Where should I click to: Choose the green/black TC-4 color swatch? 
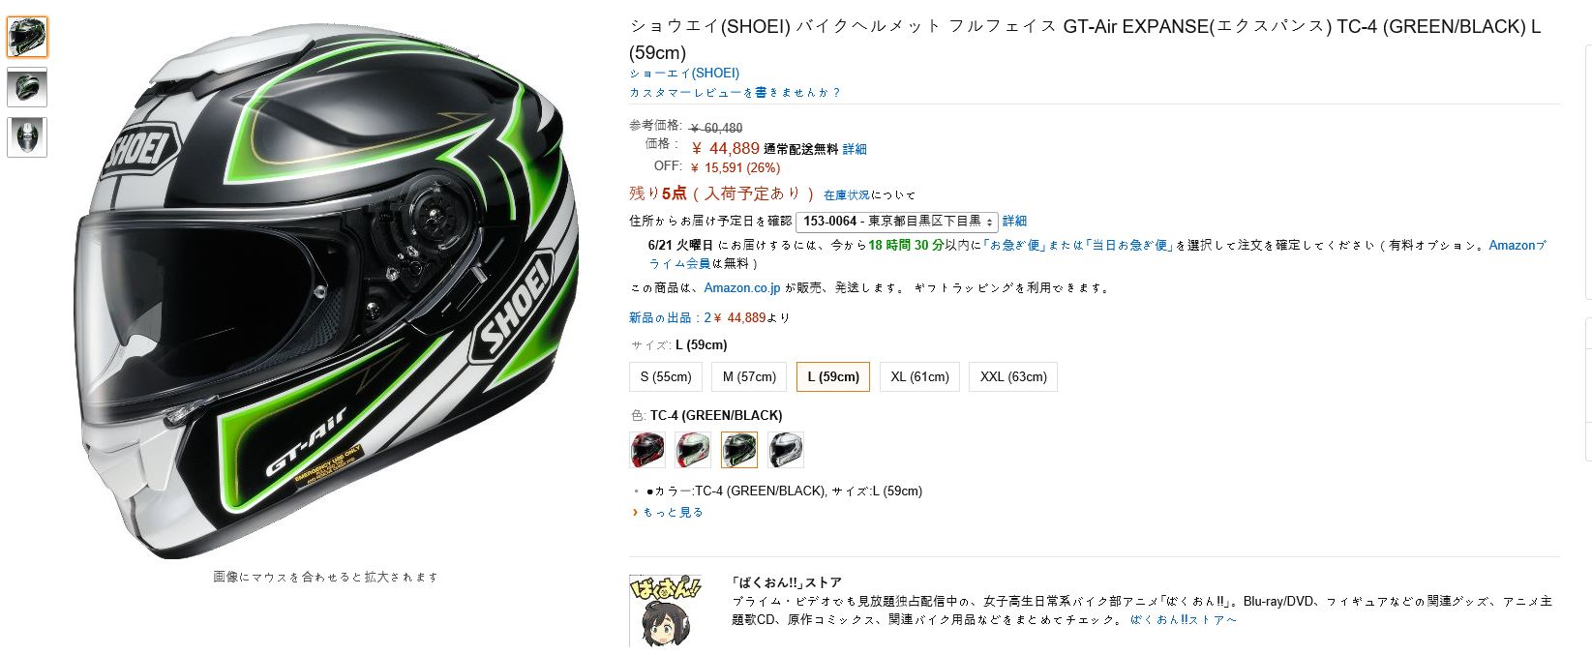pyautogui.click(x=739, y=450)
